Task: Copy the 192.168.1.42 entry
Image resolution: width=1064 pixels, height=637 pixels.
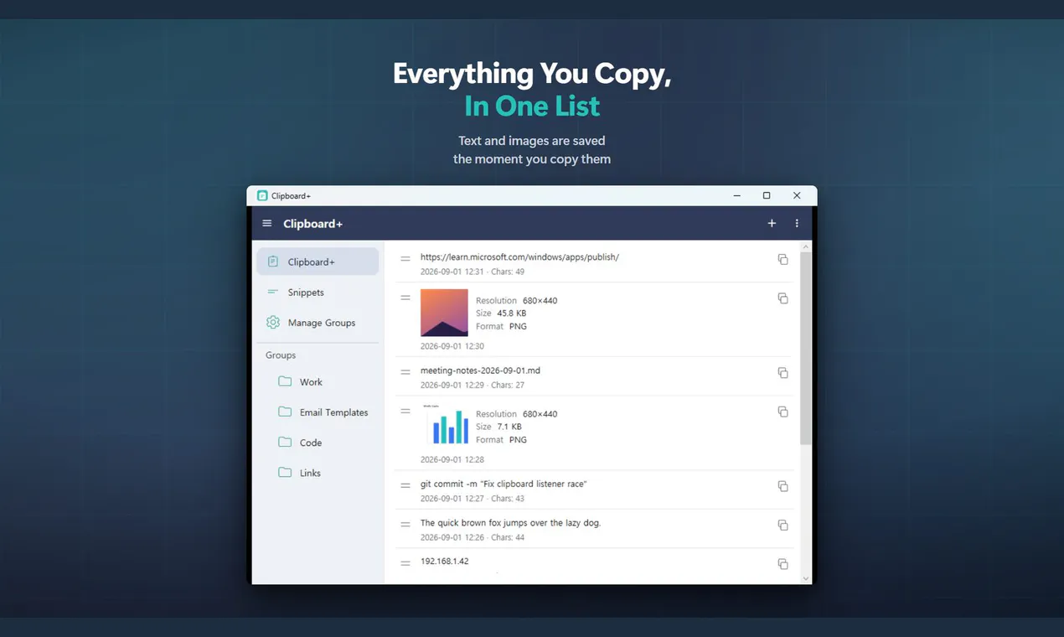Action: tap(783, 564)
